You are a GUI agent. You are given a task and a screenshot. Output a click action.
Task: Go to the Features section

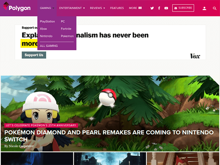(x=117, y=8)
